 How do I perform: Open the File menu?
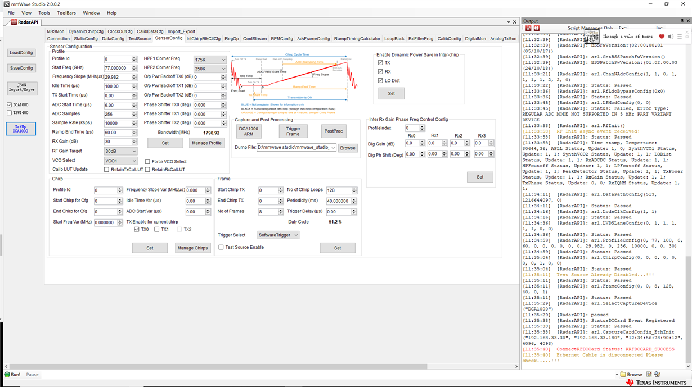click(11, 13)
